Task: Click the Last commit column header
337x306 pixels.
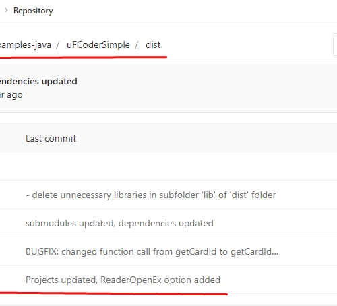Action: click(x=51, y=138)
